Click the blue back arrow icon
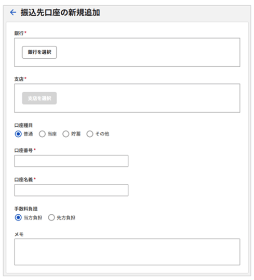Screen dimensions: 254x280 tap(13, 13)
